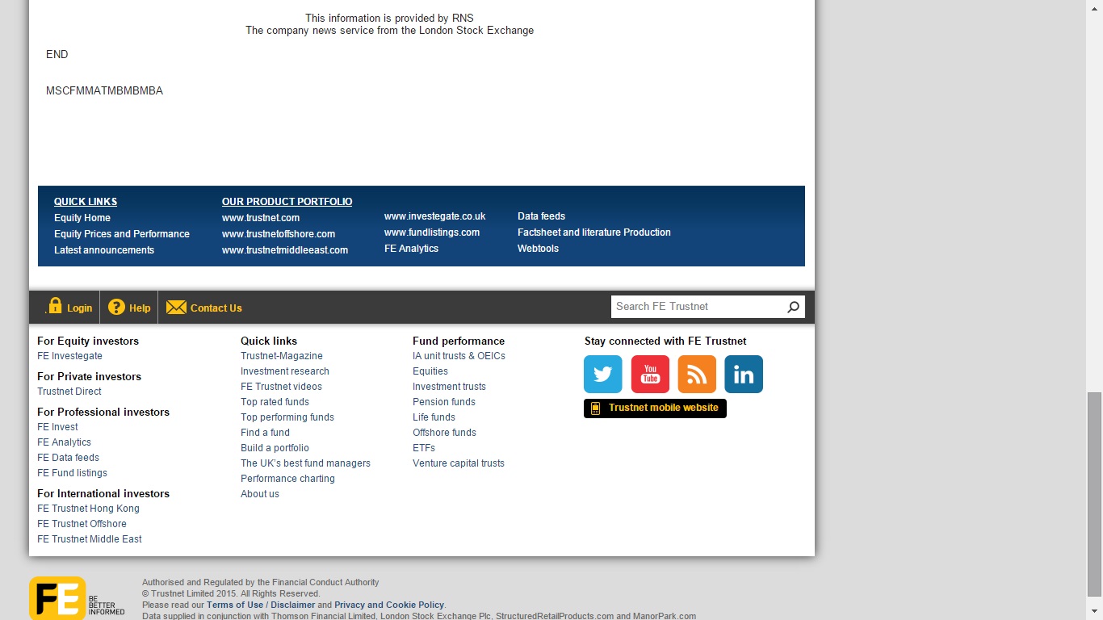Screen dimensions: 1103x620
Task: Open FE Trustnet videos link
Action: (282, 387)
